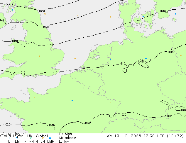The image size is (186, 143).
Task: Click the orange plus H legend symbol
Action: [x=37, y=138]
